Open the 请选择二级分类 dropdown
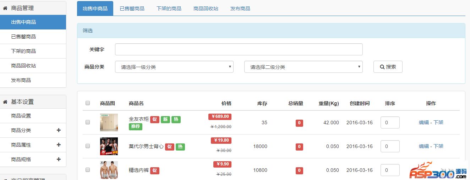Image resolution: width=470 pixels, height=180 pixels. pyautogui.click(x=304, y=67)
